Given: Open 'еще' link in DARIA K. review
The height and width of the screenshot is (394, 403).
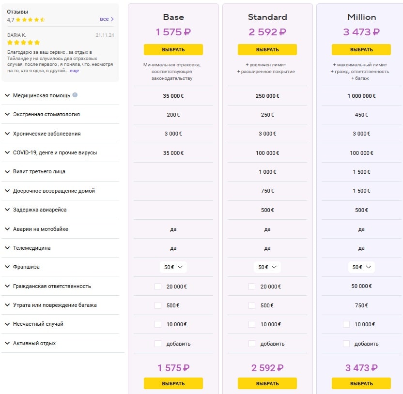Looking at the screenshot, I should click(74, 71).
